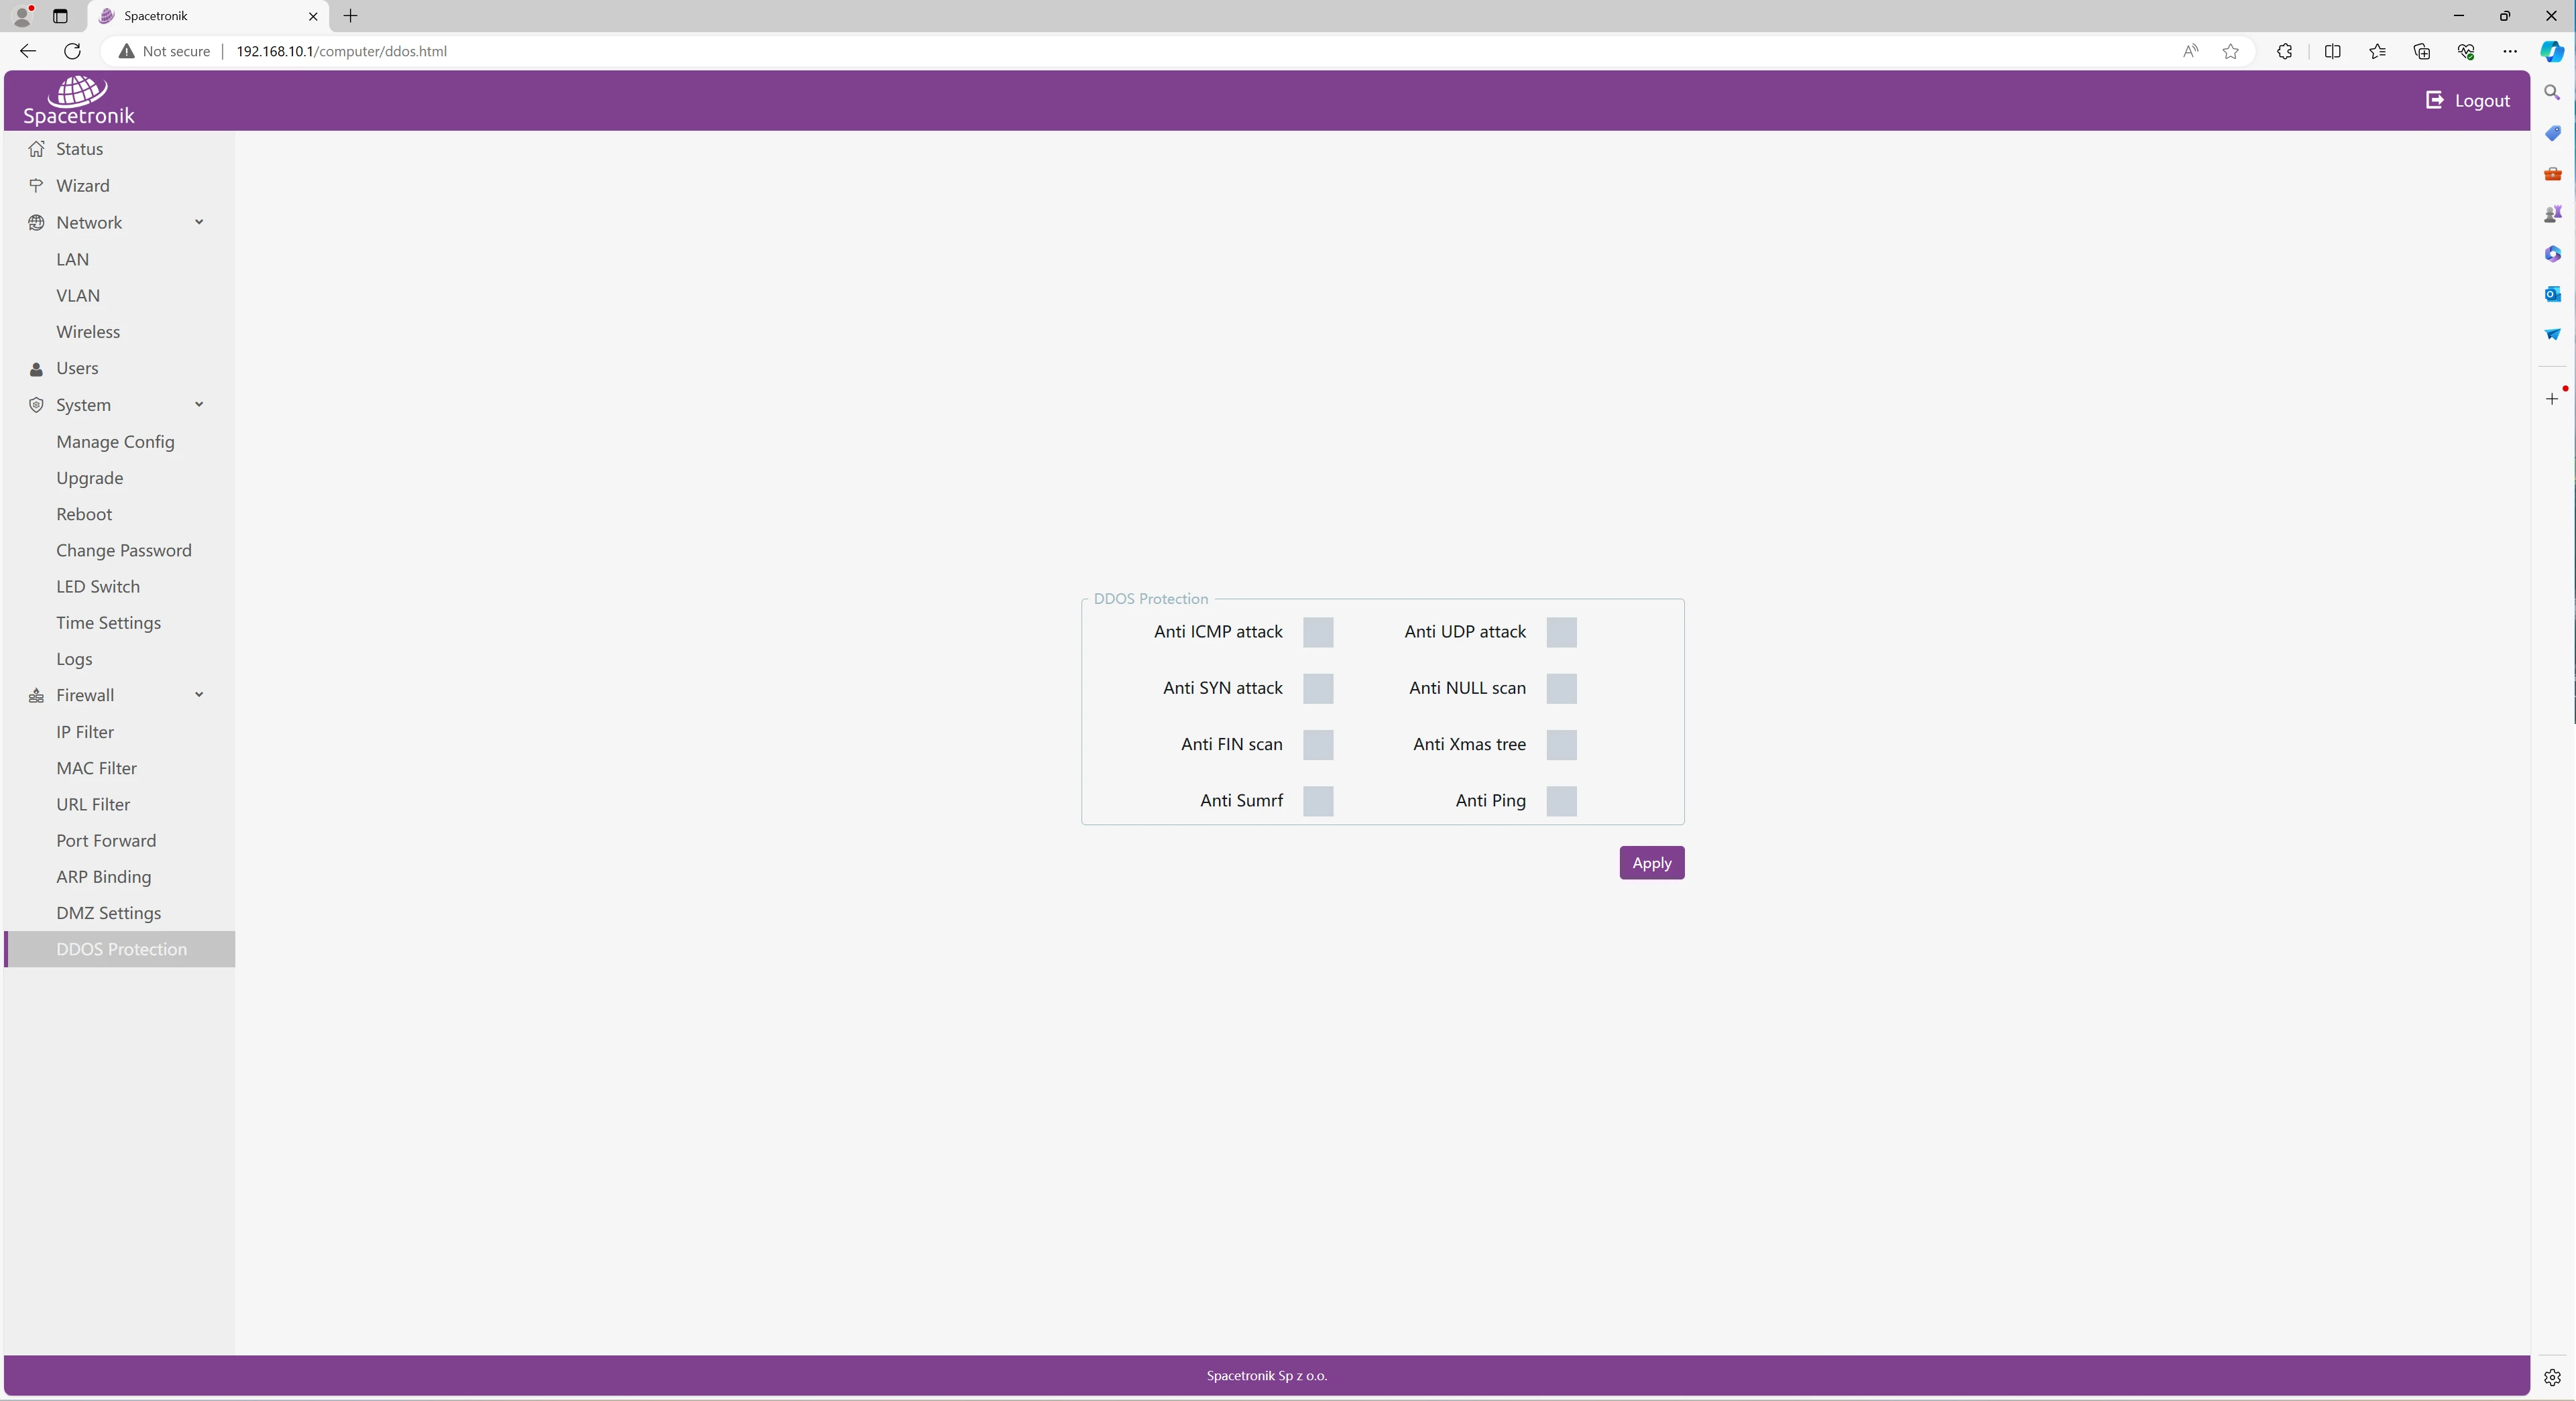Toggle the Anti UDP attack checkbox
The height and width of the screenshot is (1401, 2576).
pyautogui.click(x=1560, y=632)
